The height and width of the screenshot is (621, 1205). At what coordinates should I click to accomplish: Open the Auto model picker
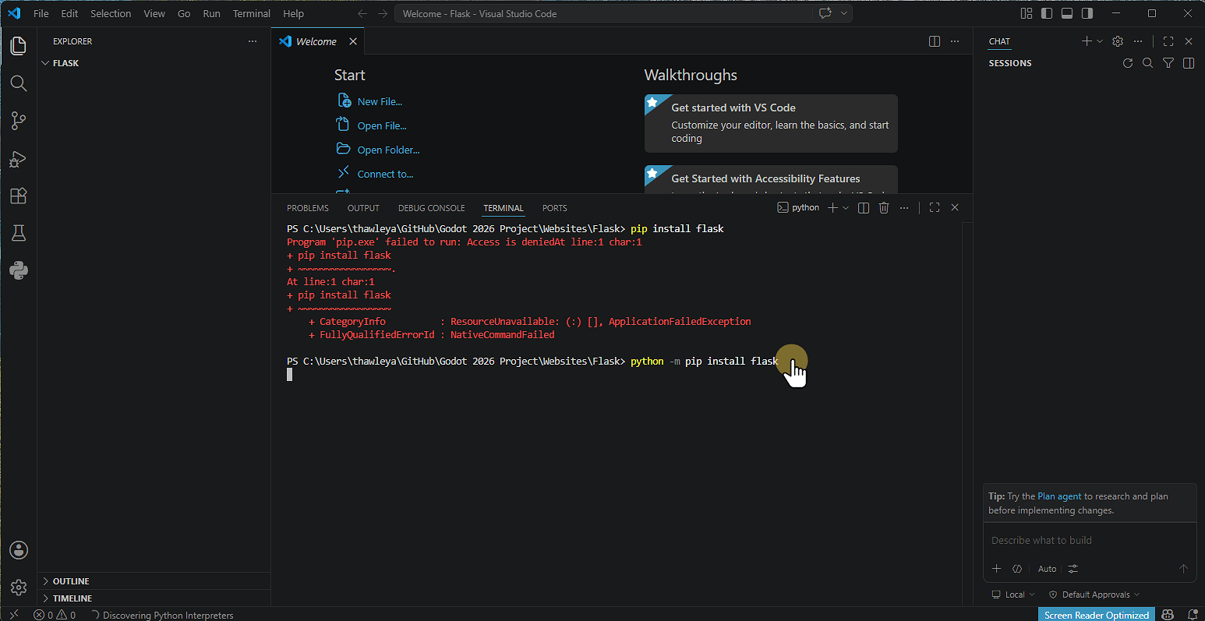pyautogui.click(x=1048, y=569)
